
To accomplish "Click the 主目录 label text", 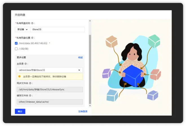I will pyautogui.click(x=20, y=64).
